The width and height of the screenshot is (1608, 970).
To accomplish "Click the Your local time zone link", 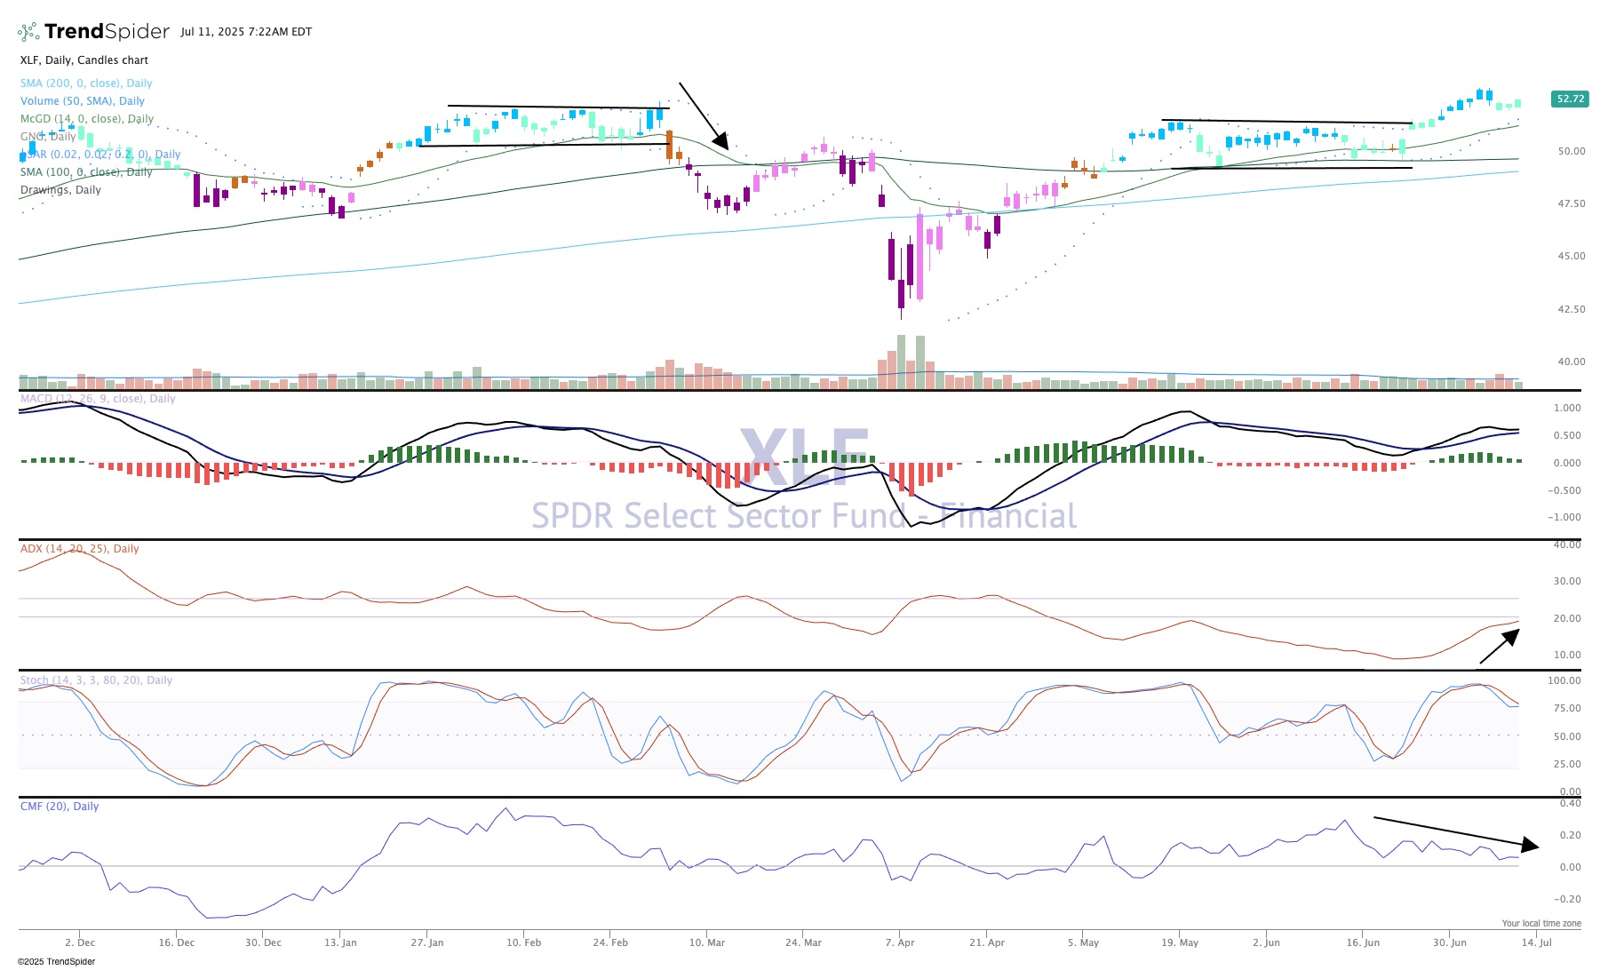I will [x=1540, y=924].
